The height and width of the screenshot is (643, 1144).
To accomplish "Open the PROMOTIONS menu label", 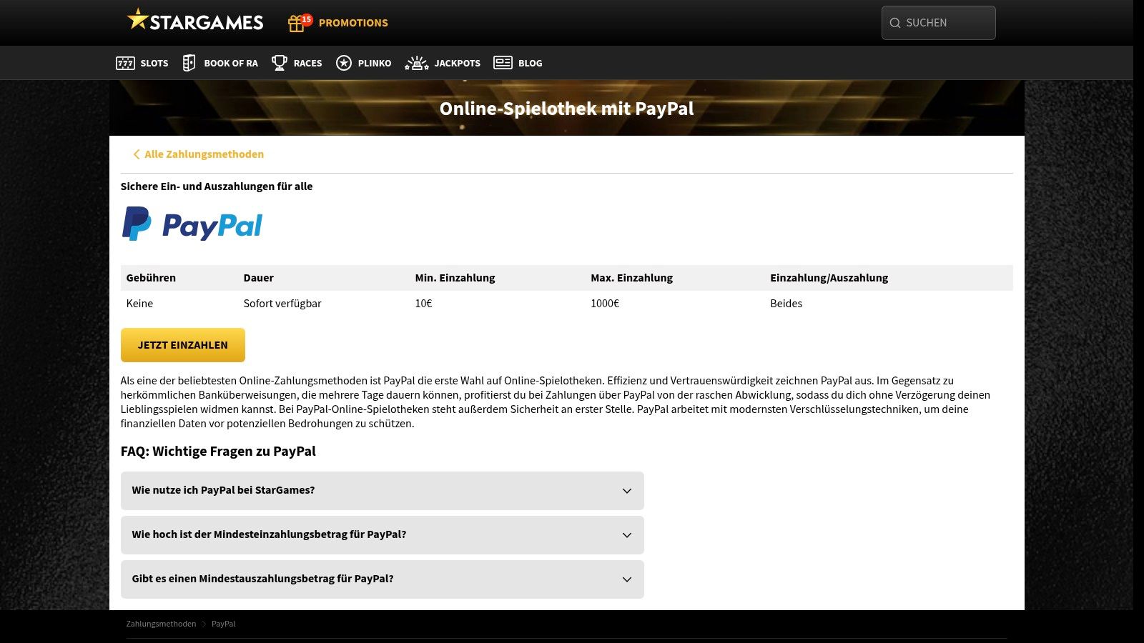I will click(x=353, y=23).
